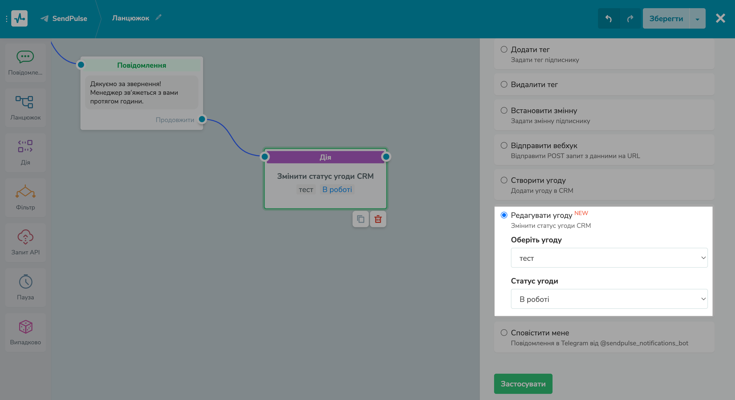This screenshot has height=400, width=735.
Task: Click the Ланцюжок breadcrumb title
Action: 130,18
